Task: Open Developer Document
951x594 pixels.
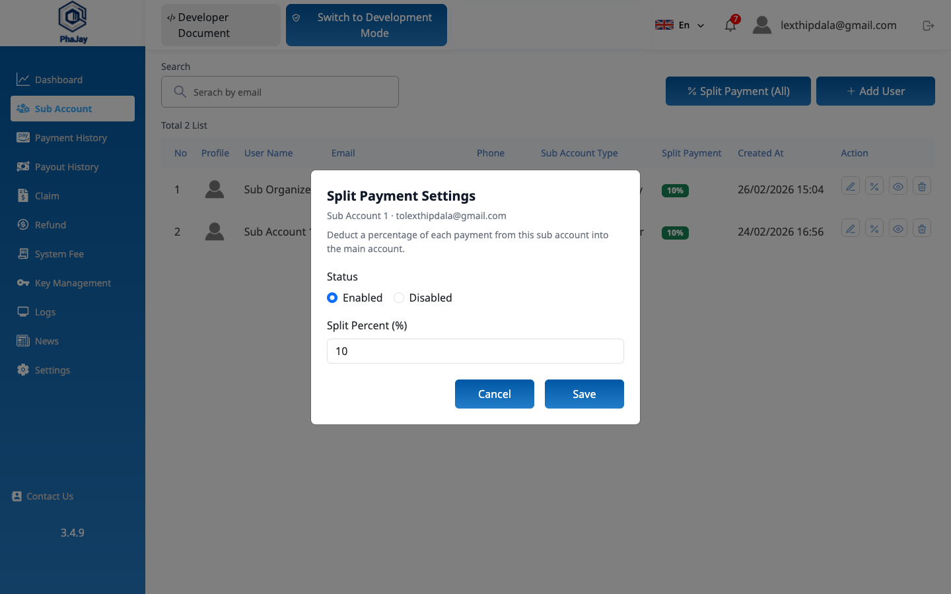Action: 221,25
